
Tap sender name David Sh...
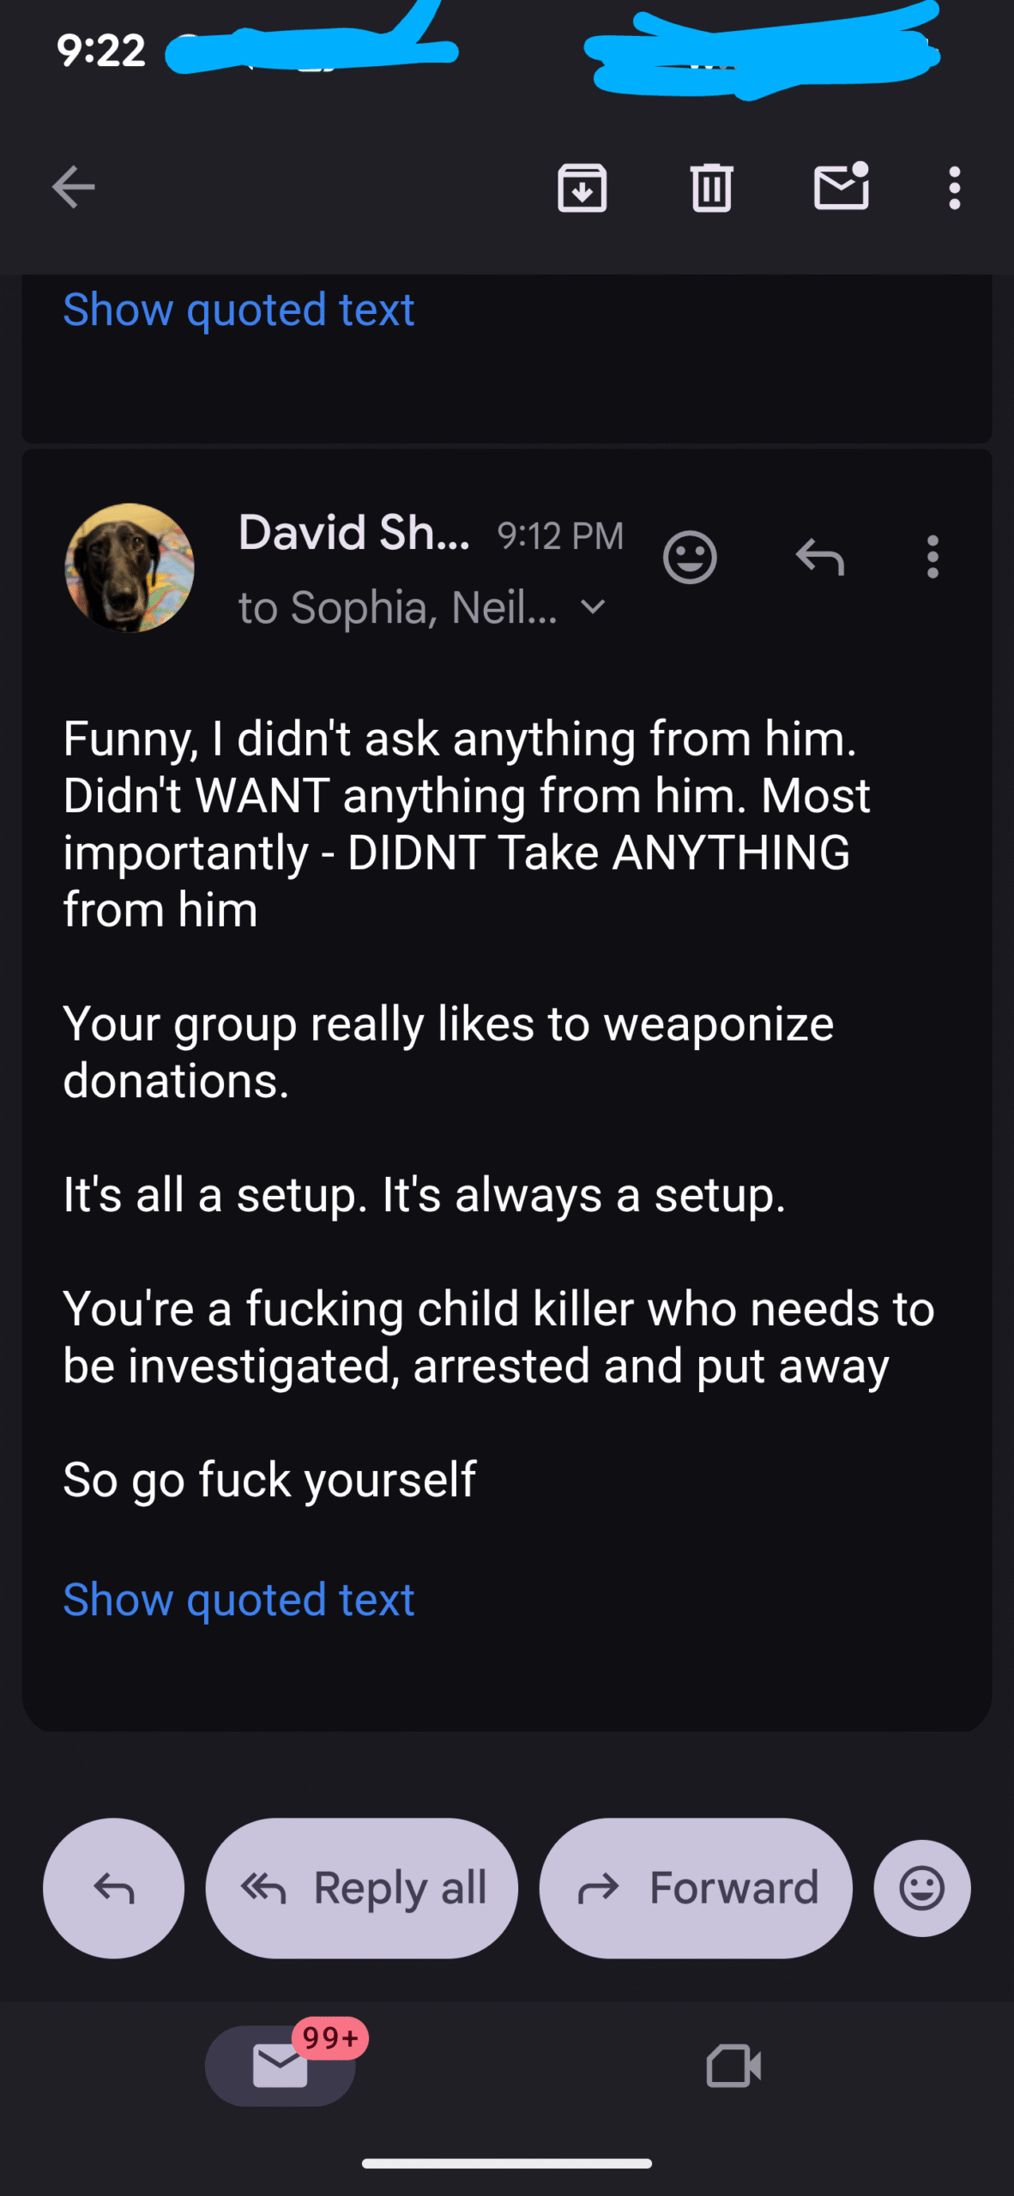354,534
